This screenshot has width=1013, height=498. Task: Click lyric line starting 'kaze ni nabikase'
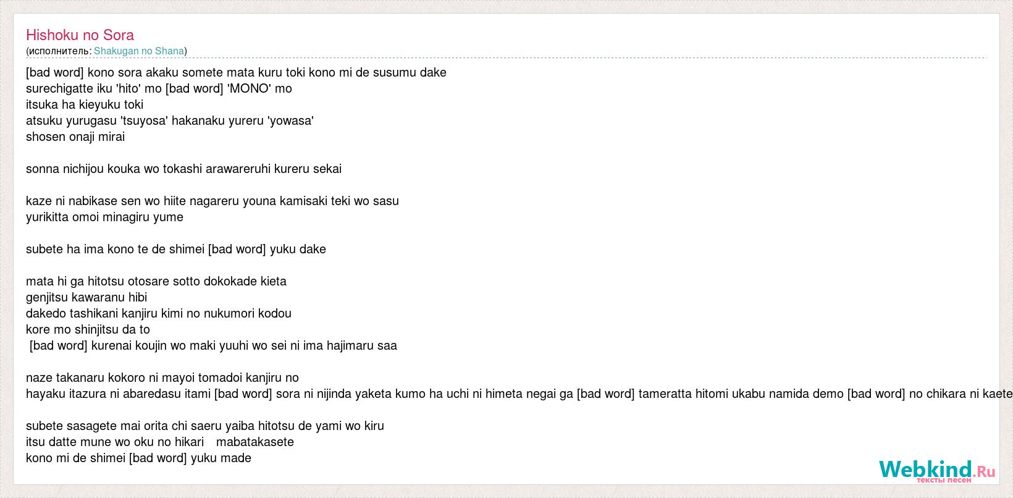pos(212,201)
